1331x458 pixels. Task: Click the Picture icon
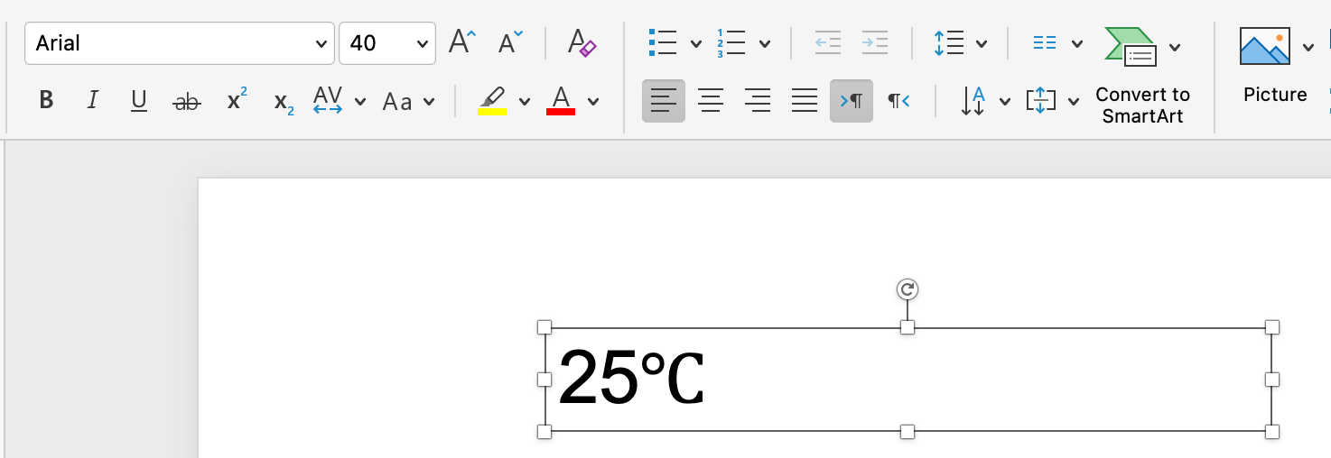point(1265,46)
